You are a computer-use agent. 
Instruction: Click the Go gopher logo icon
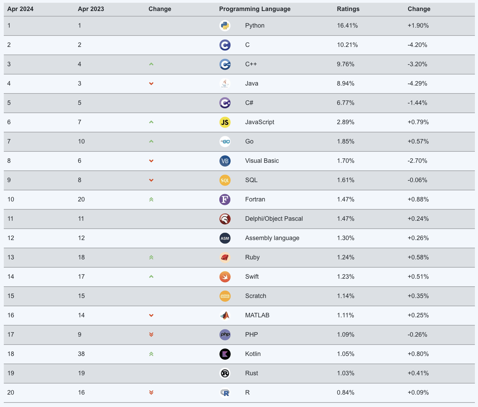[225, 141]
